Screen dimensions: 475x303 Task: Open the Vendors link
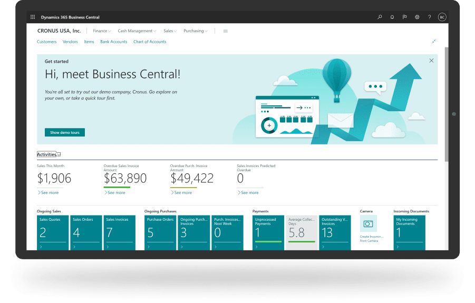pyautogui.click(x=70, y=42)
